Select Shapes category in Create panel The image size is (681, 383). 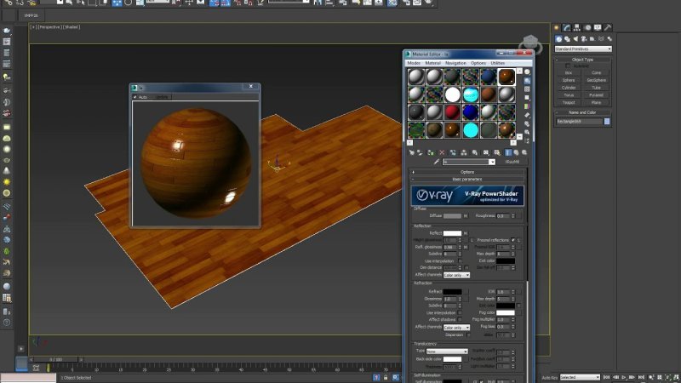[567, 38]
